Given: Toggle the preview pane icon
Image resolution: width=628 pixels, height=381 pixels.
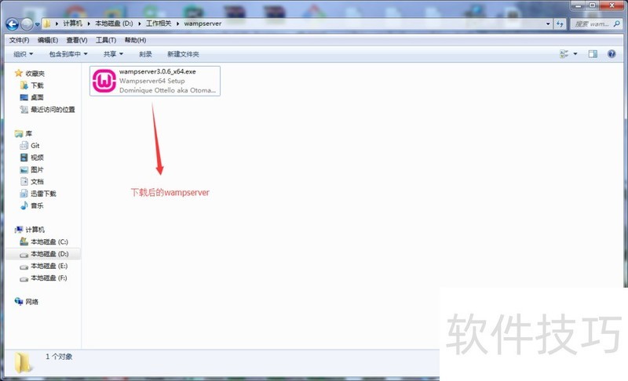Looking at the screenshot, I should point(593,53).
